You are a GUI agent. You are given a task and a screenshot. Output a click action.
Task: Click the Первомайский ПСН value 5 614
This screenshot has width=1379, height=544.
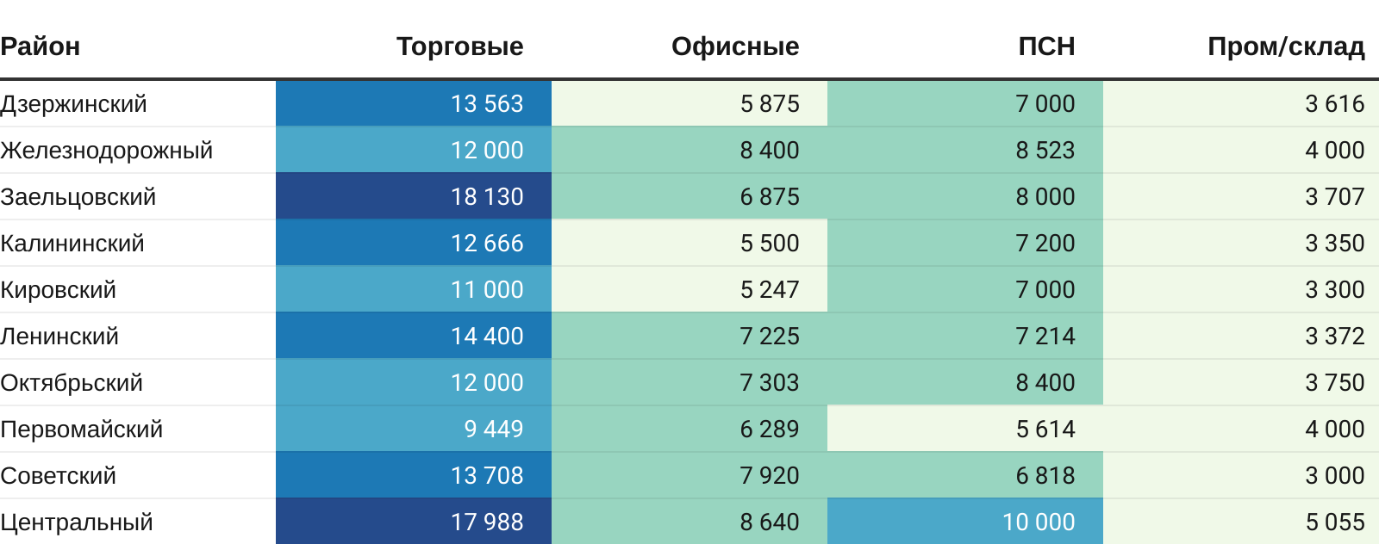[1045, 430]
